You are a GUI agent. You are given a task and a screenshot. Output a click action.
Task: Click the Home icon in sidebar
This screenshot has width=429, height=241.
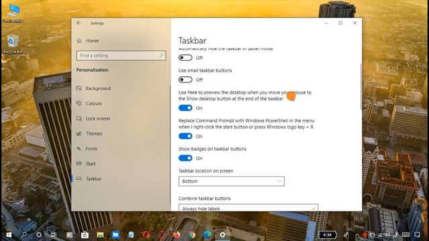pos(79,41)
